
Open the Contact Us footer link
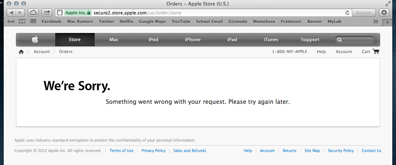(371, 151)
